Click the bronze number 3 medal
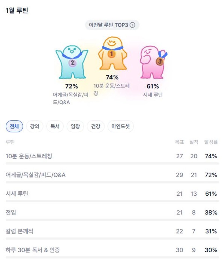The image size is (222, 263). point(160,62)
